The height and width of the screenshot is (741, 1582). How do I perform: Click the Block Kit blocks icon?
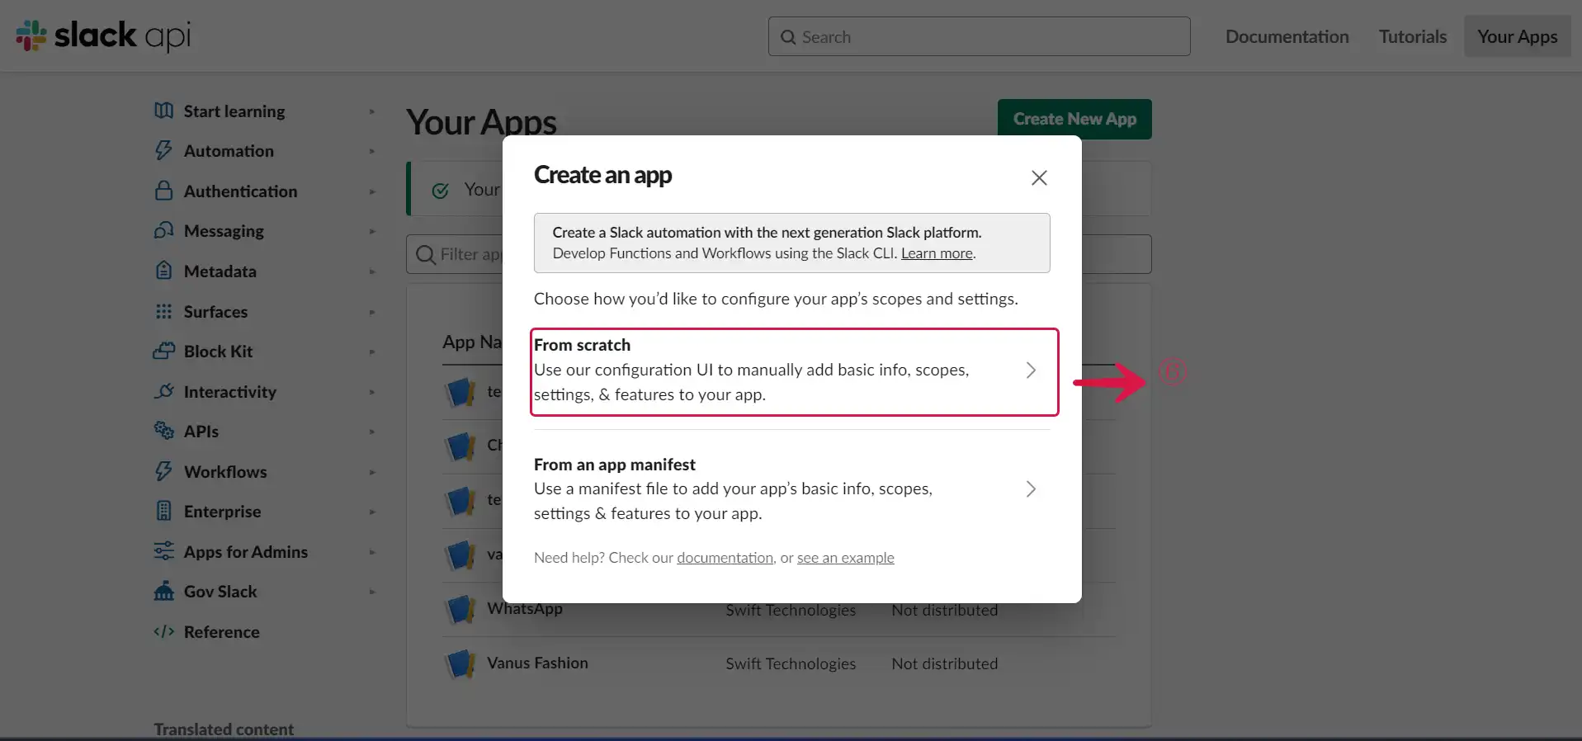pyautogui.click(x=163, y=351)
